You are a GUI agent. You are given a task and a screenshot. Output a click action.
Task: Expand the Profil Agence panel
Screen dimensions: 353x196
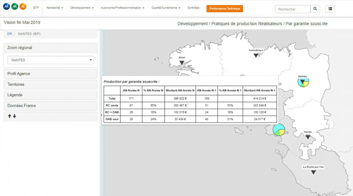[50, 74]
